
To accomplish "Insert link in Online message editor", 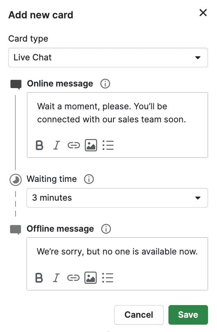I will [74, 145].
